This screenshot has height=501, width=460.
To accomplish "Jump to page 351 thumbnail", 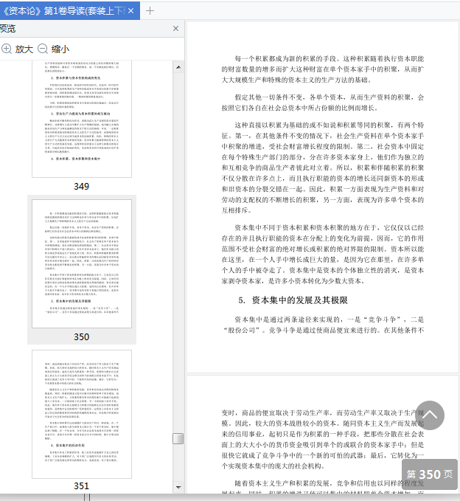I will pos(82,414).
